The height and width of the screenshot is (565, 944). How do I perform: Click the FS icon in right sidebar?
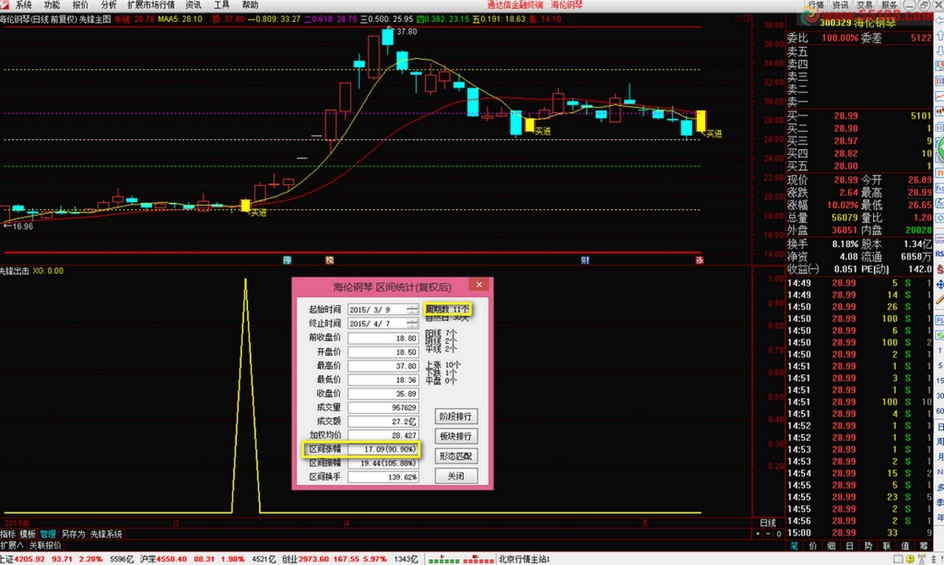click(x=940, y=321)
